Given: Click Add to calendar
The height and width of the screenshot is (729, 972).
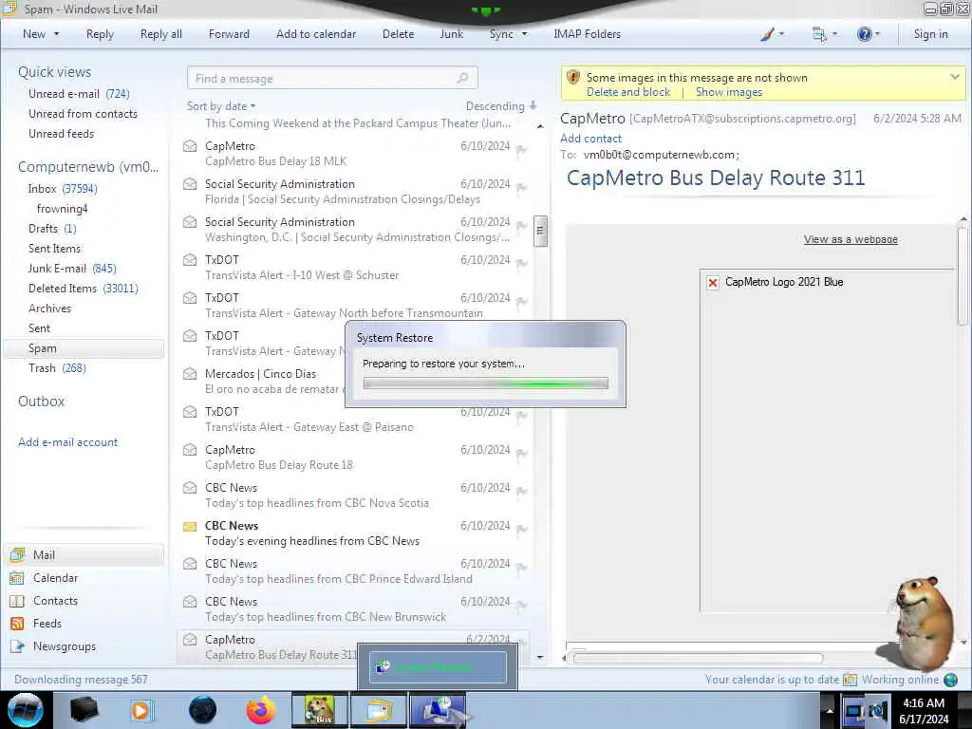Looking at the screenshot, I should coord(316,34).
